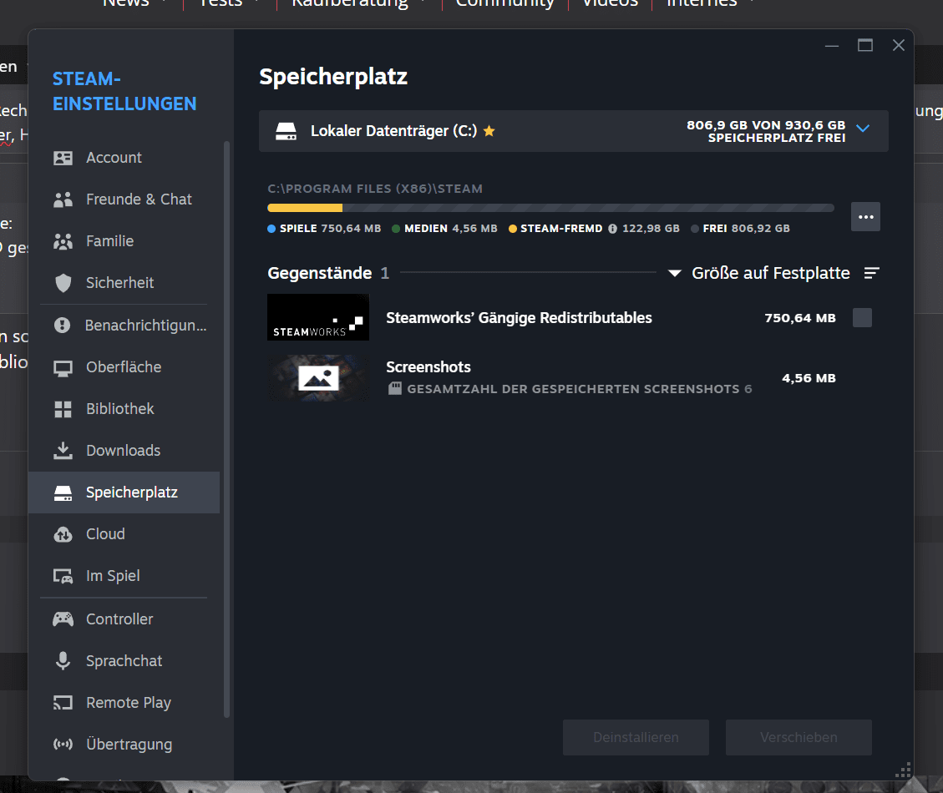The width and height of the screenshot is (943, 793).
Task: Open the Größe auf Festplatte sort dropdown
Action: (x=759, y=273)
